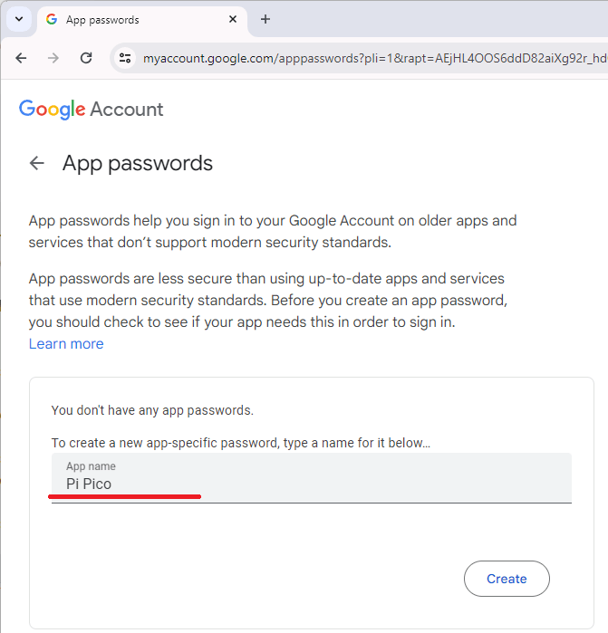
Task: Go back with the browser back arrow
Action: [x=21, y=58]
